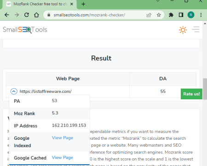The height and width of the screenshot is (166, 207).
Task: Click the Rate us! button
Action: (x=191, y=94)
